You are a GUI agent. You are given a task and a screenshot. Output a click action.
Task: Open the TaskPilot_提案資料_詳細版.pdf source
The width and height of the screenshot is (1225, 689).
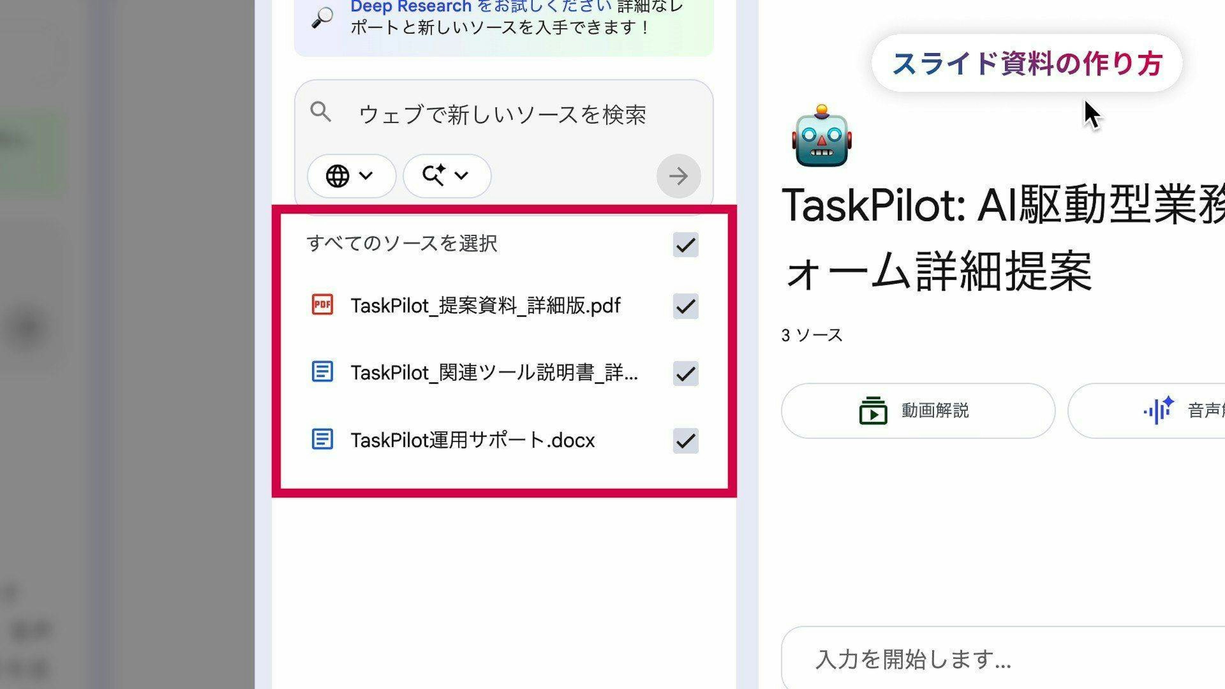[x=486, y=305]
